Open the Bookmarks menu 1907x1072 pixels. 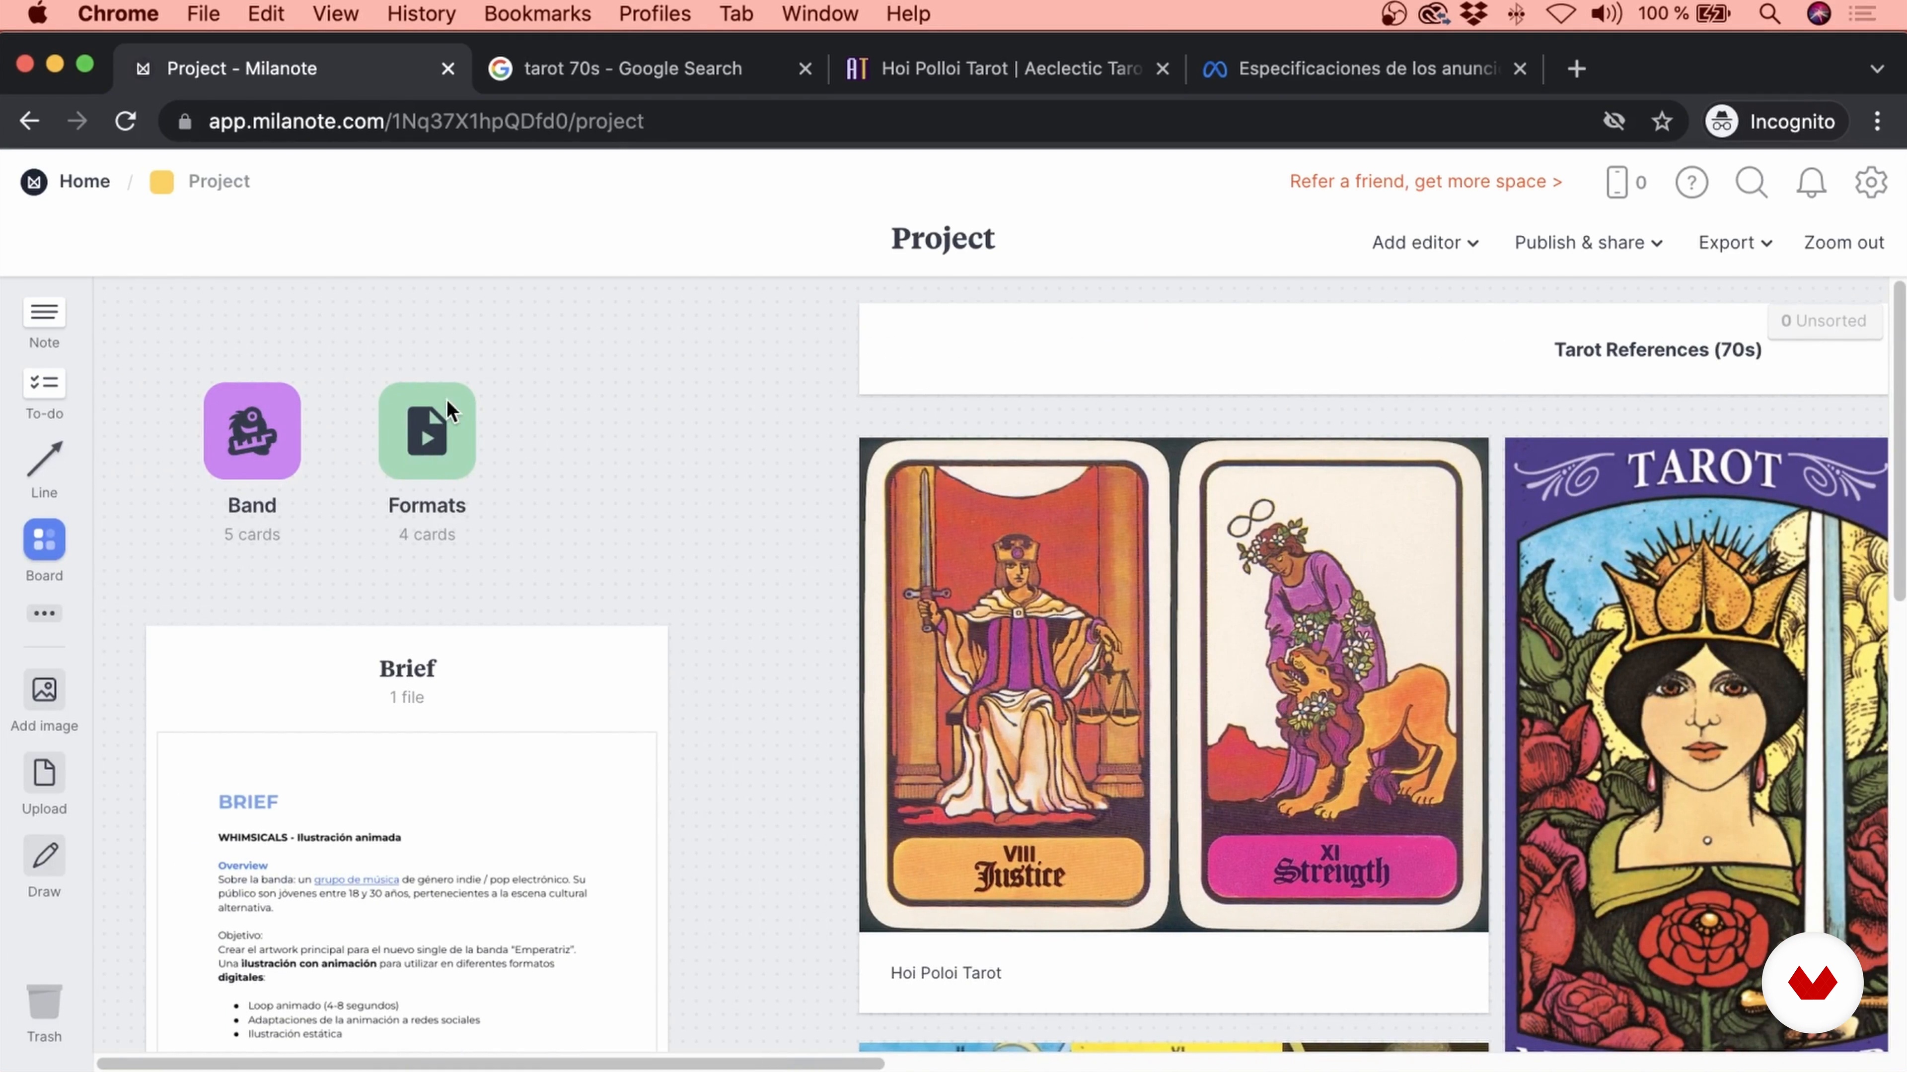tap(537, 14)
